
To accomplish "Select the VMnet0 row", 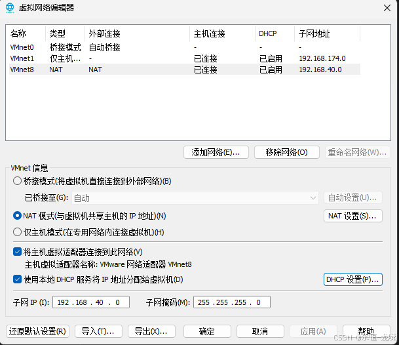I will [x=185, y=47].
